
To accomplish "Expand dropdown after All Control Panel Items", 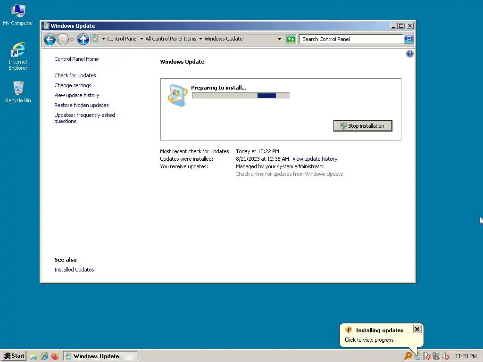I will point(200,39).
